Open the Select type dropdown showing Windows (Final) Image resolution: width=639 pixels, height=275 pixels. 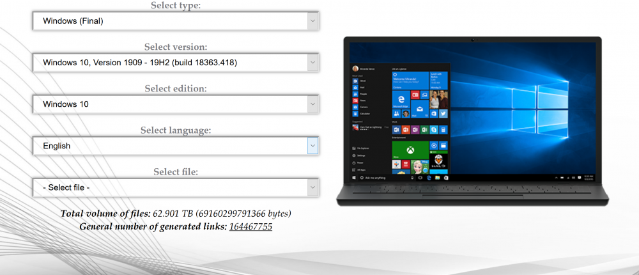coord(176,21)
